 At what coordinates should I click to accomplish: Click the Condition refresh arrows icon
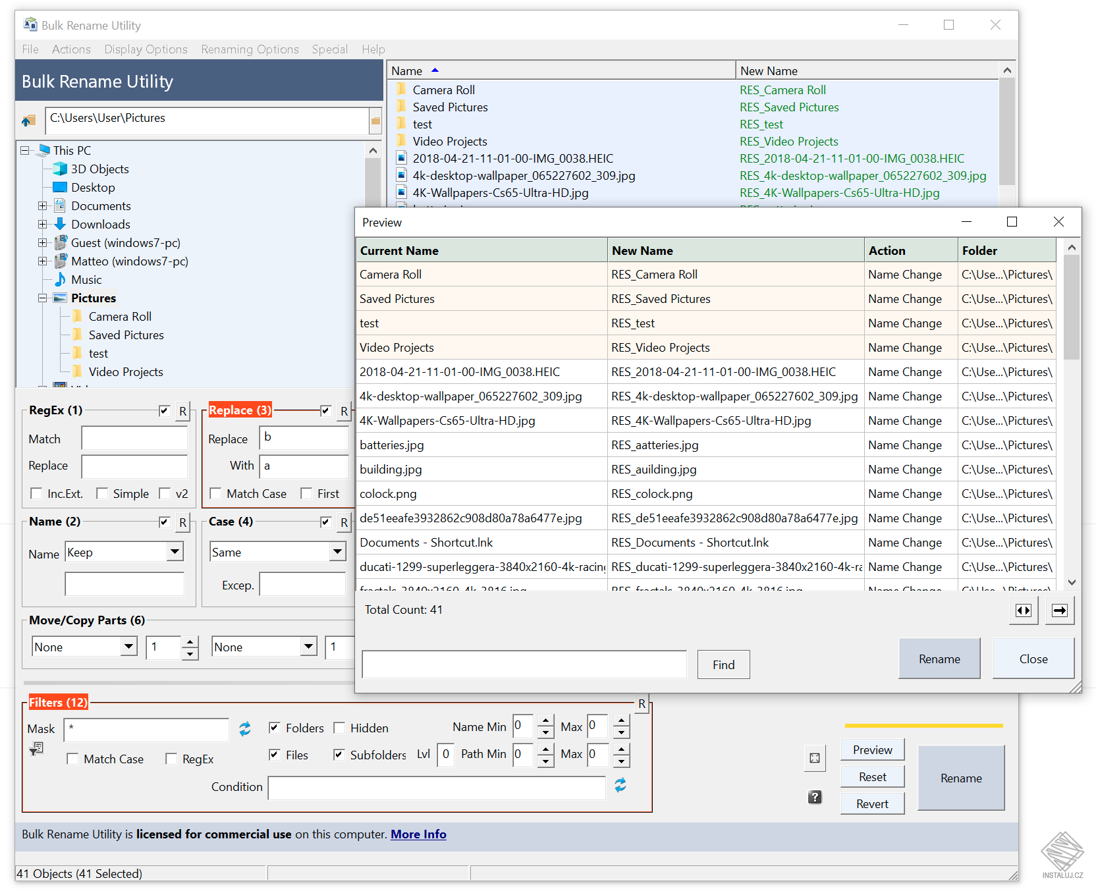pos(620,785)
